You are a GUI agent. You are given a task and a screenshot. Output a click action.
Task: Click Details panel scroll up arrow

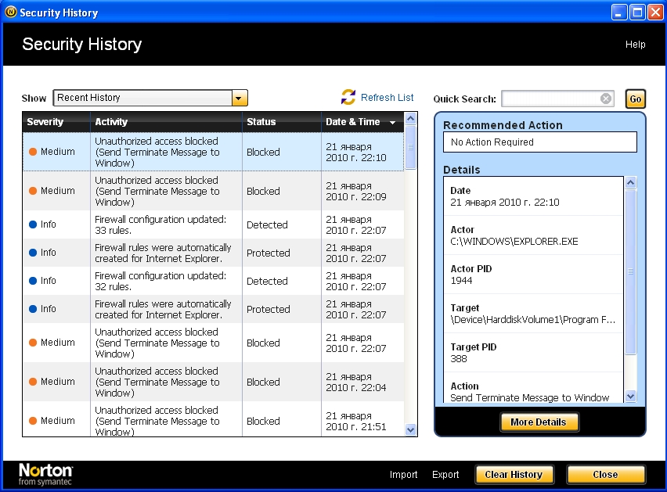pos(630,183)
